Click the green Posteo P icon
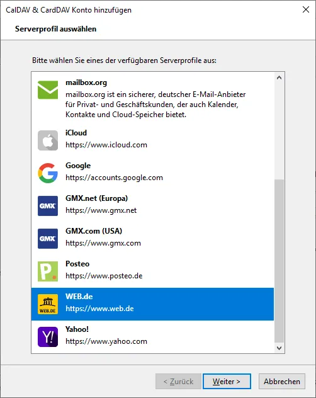The height and width of the screenshot is (398, 316). point(48,271)
